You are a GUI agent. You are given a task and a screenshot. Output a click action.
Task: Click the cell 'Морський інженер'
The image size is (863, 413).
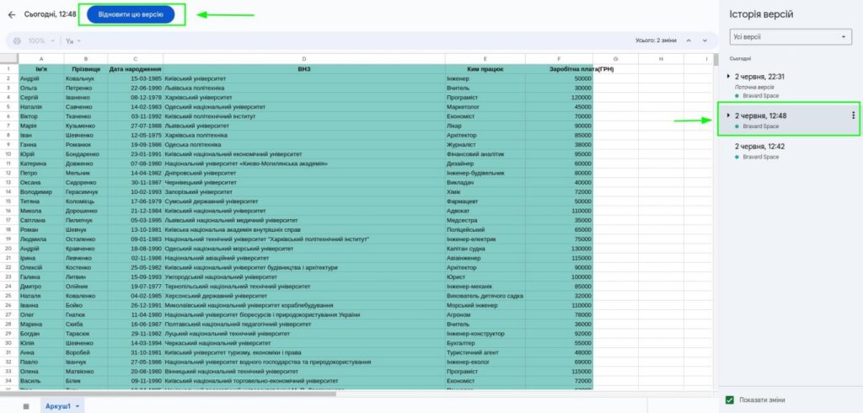(485, 306)
